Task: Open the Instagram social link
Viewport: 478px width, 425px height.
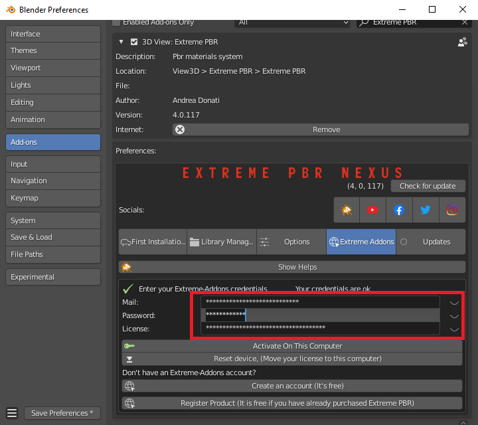Action: point(452,210)
